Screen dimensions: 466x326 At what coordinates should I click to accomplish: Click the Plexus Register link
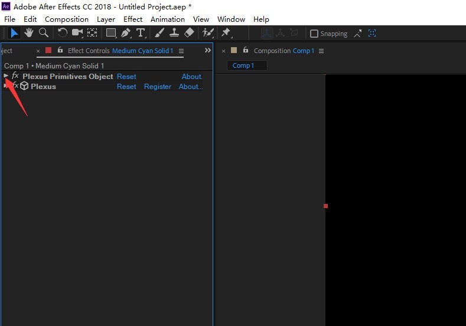tap(158, 87)
